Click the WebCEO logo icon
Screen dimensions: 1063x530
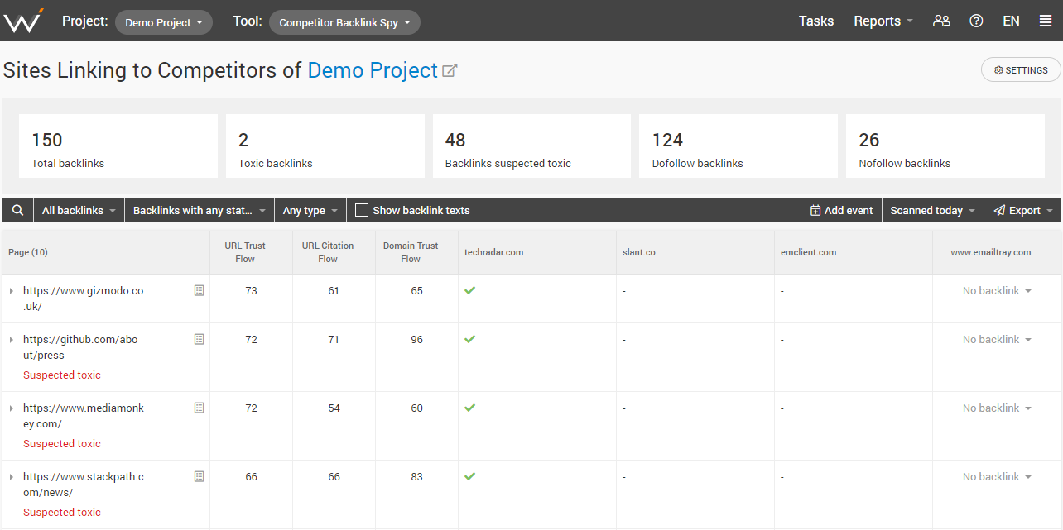24,21
